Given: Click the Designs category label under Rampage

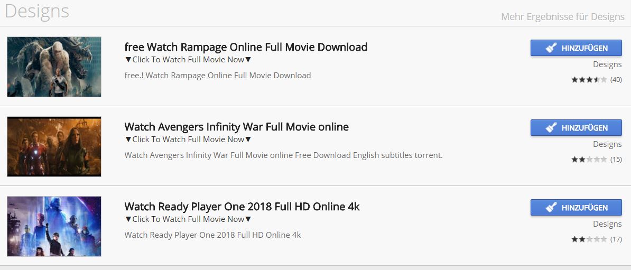Looking at the screenshot, I should click(x=607, y=64).
